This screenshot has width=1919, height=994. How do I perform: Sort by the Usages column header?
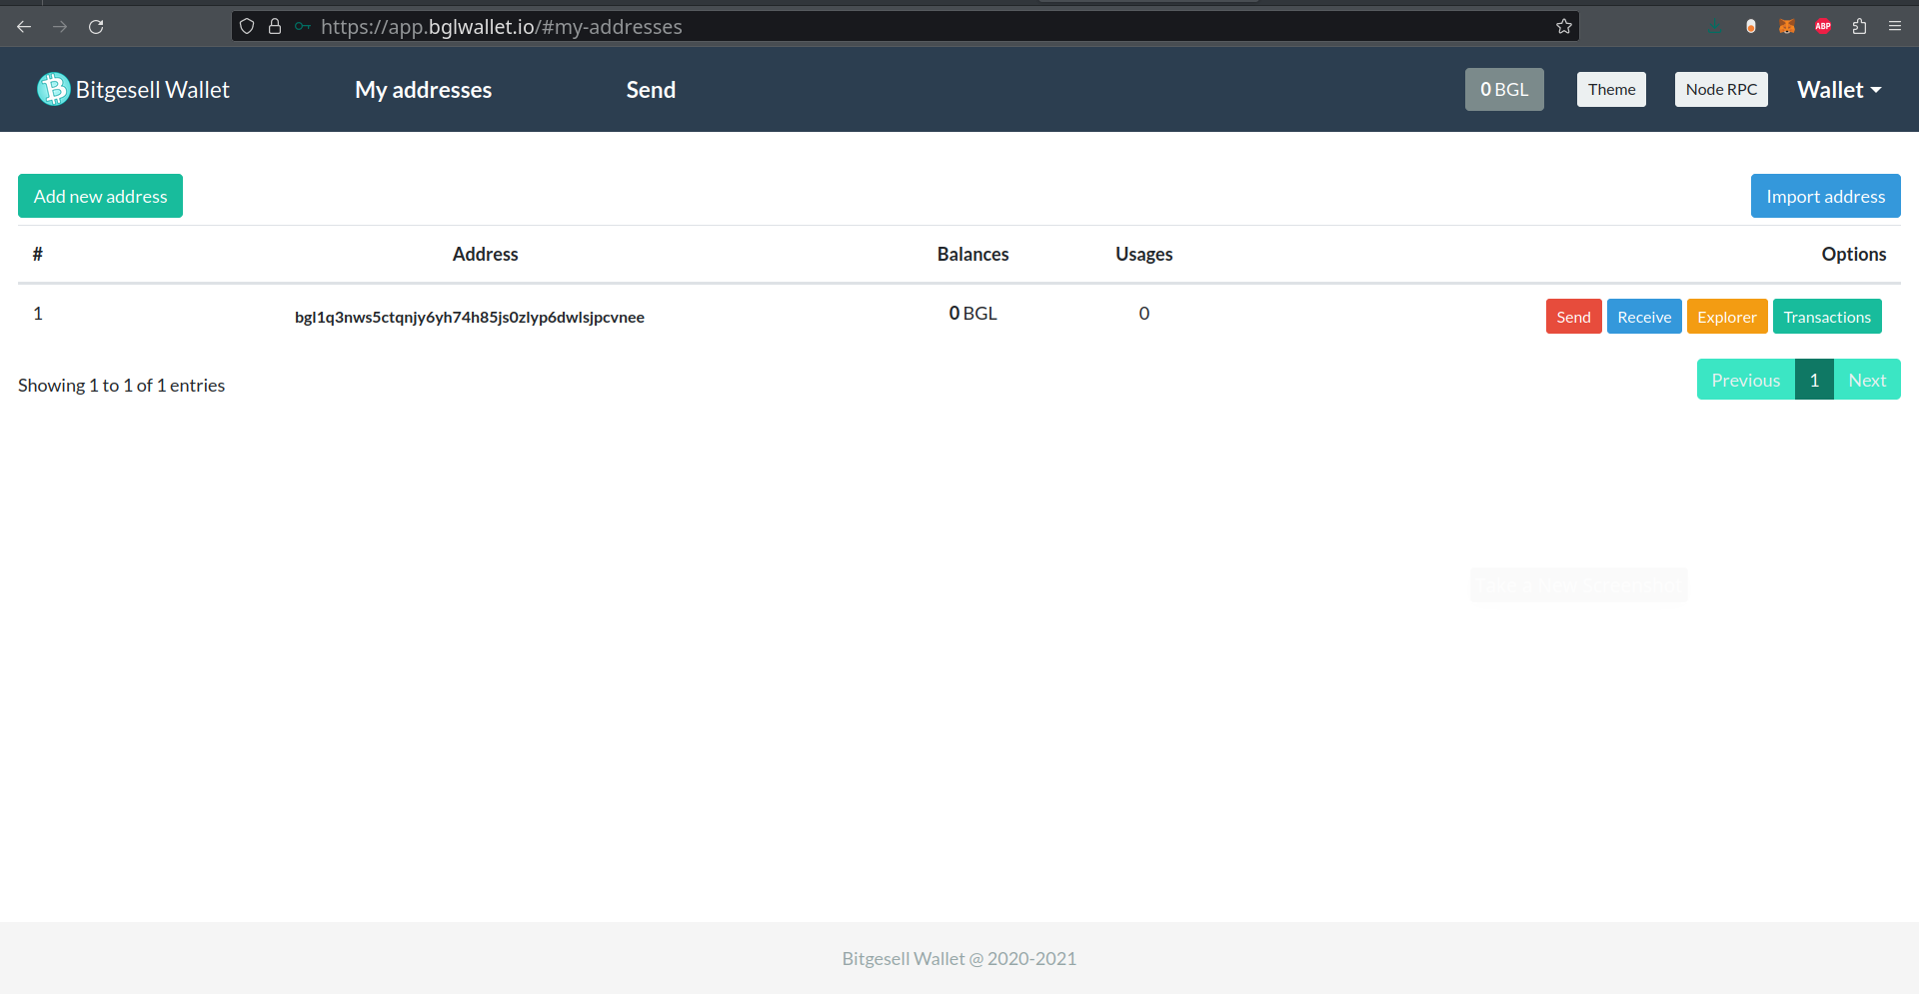[x=1143, y=254]
